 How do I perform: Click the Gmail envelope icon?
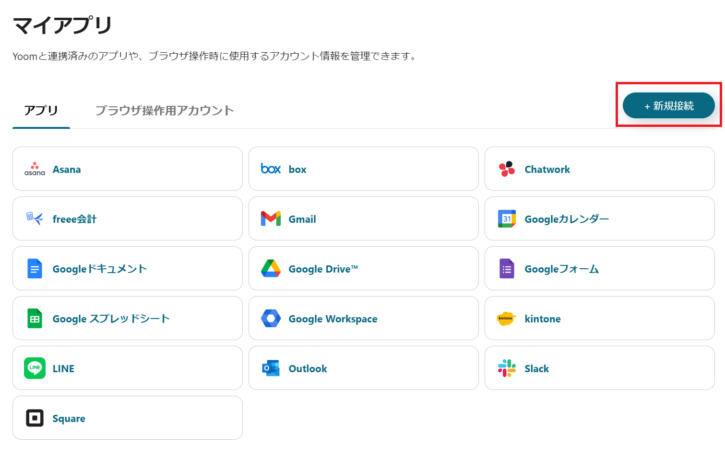(x=271, y=219)
